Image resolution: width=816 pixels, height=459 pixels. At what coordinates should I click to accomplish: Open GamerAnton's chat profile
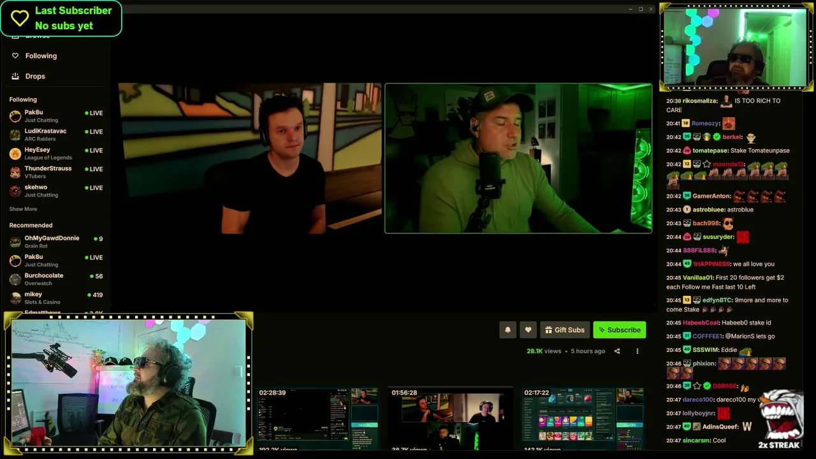(x=711, y=196)
